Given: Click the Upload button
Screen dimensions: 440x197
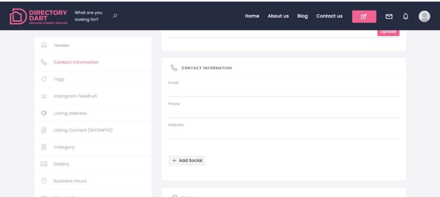Looking at the screenshot, I should pos(388,32).
